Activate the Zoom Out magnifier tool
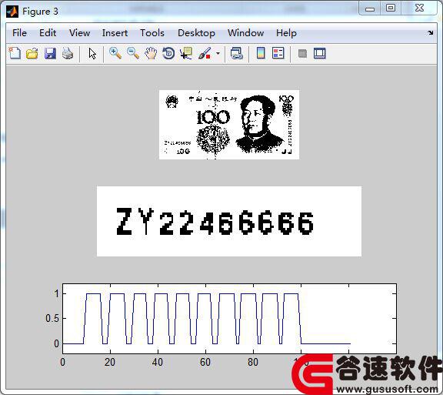The width and height of the screenshot is (443, 395). point(133,53)
